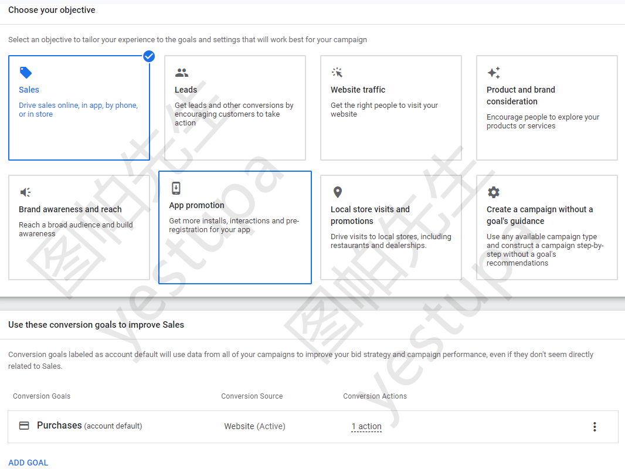625x469 pixels.
Task: Click 'Get more installs, interactions' description
Action: [234, 225]
